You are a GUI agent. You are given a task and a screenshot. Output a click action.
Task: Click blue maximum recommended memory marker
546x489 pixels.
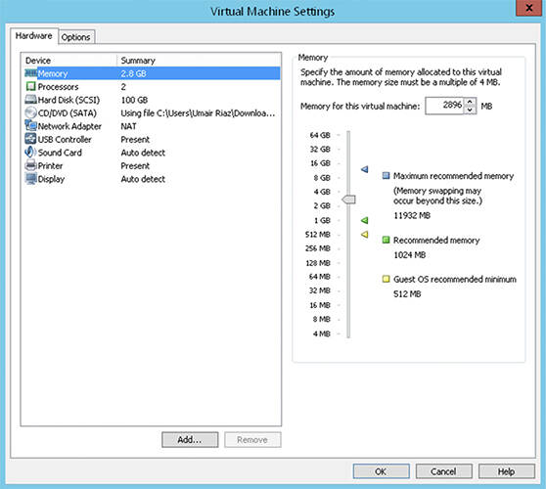pos(365,169)
